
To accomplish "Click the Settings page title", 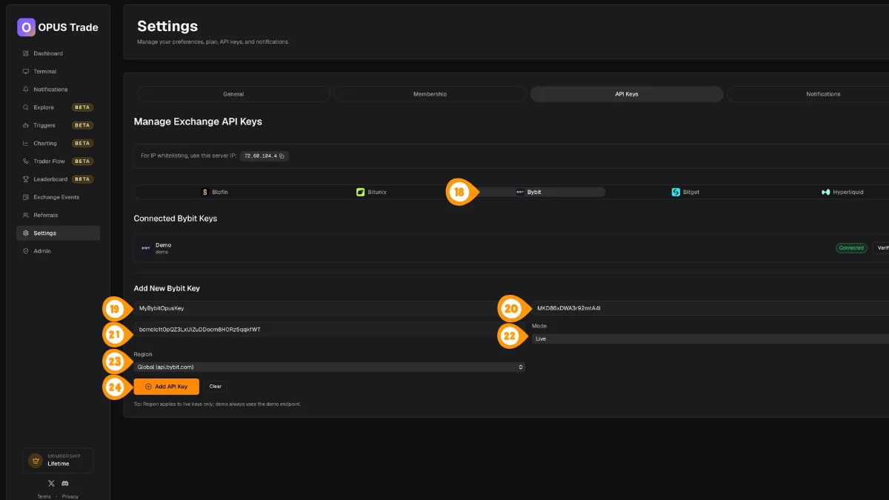I will 167,27.
